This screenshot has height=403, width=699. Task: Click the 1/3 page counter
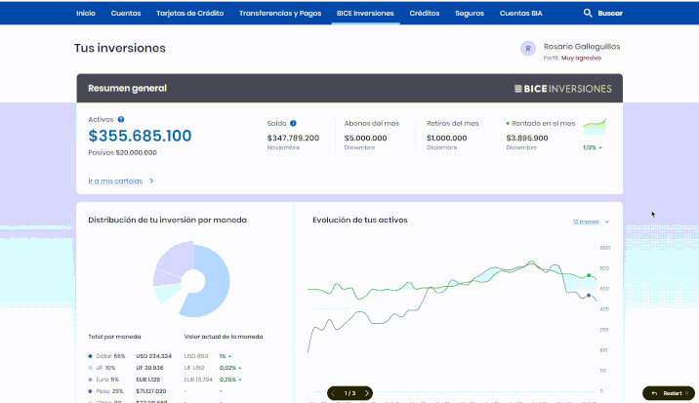click(349, 393)
